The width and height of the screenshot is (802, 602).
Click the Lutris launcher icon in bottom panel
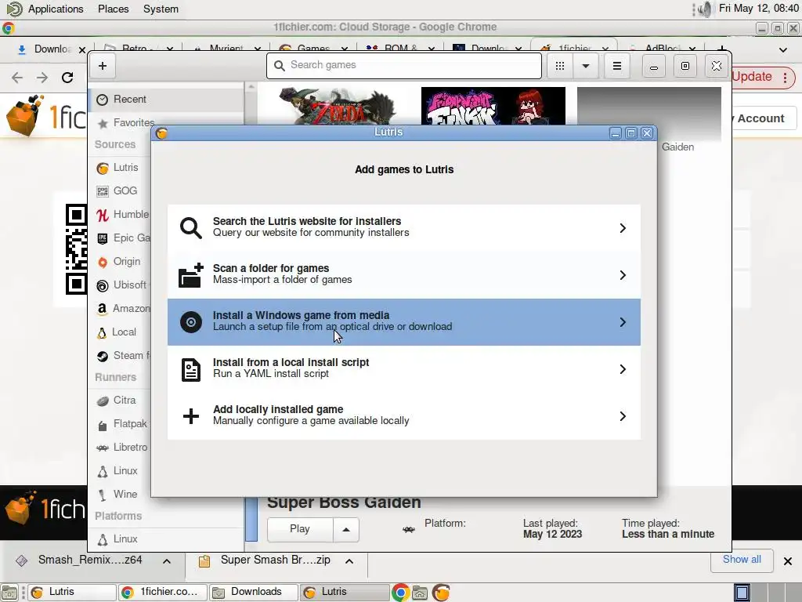tap(441, 593)
